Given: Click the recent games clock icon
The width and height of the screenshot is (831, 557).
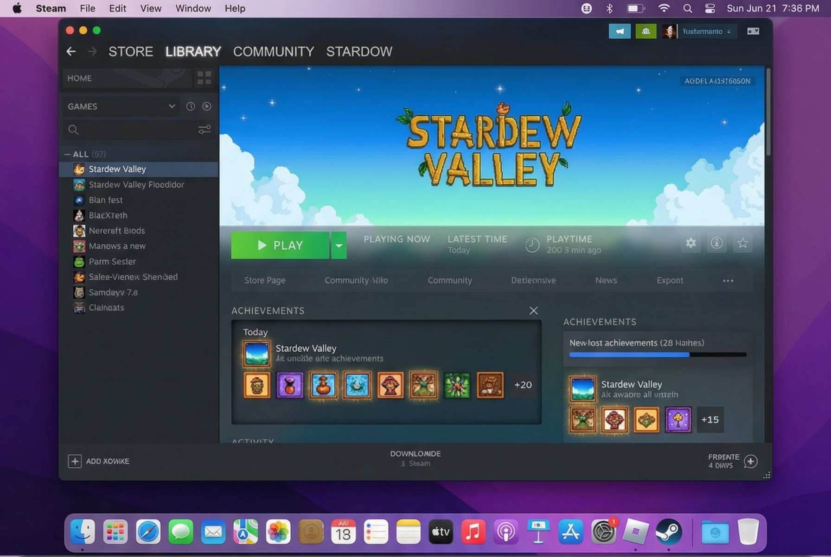Looking at the screenshot, I should (190, 106).
